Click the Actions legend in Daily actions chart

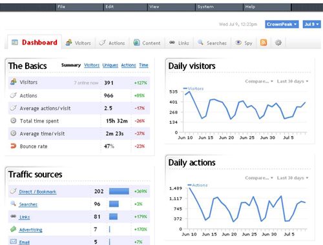[198, 185]
